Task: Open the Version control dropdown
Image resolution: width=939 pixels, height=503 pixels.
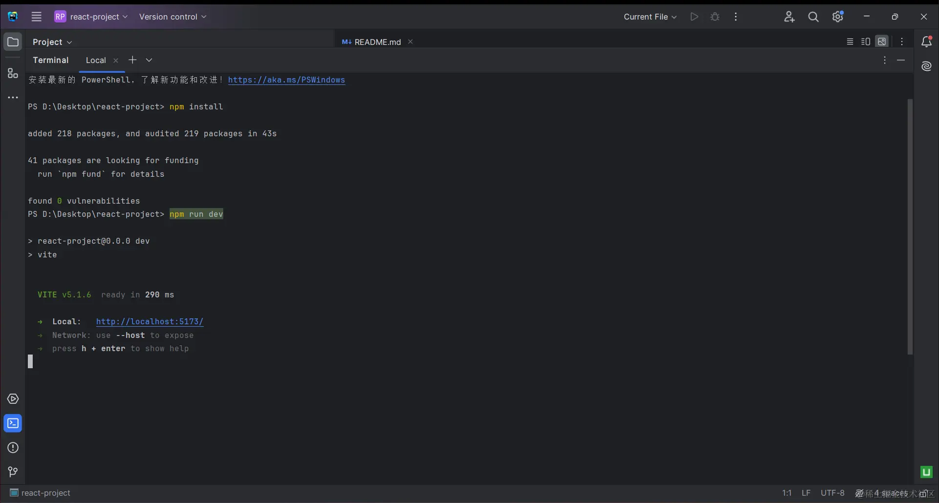Action: click(x=172, y=17)
